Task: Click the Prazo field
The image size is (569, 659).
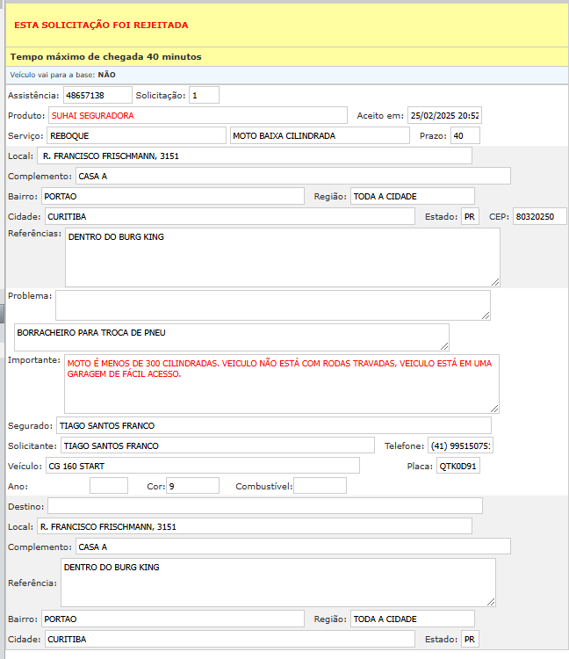Action: (x=464, y=135)
